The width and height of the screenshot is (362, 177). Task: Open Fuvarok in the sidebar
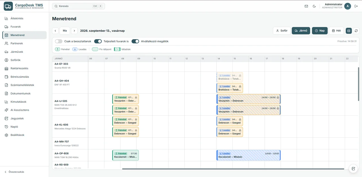point(24,27)
